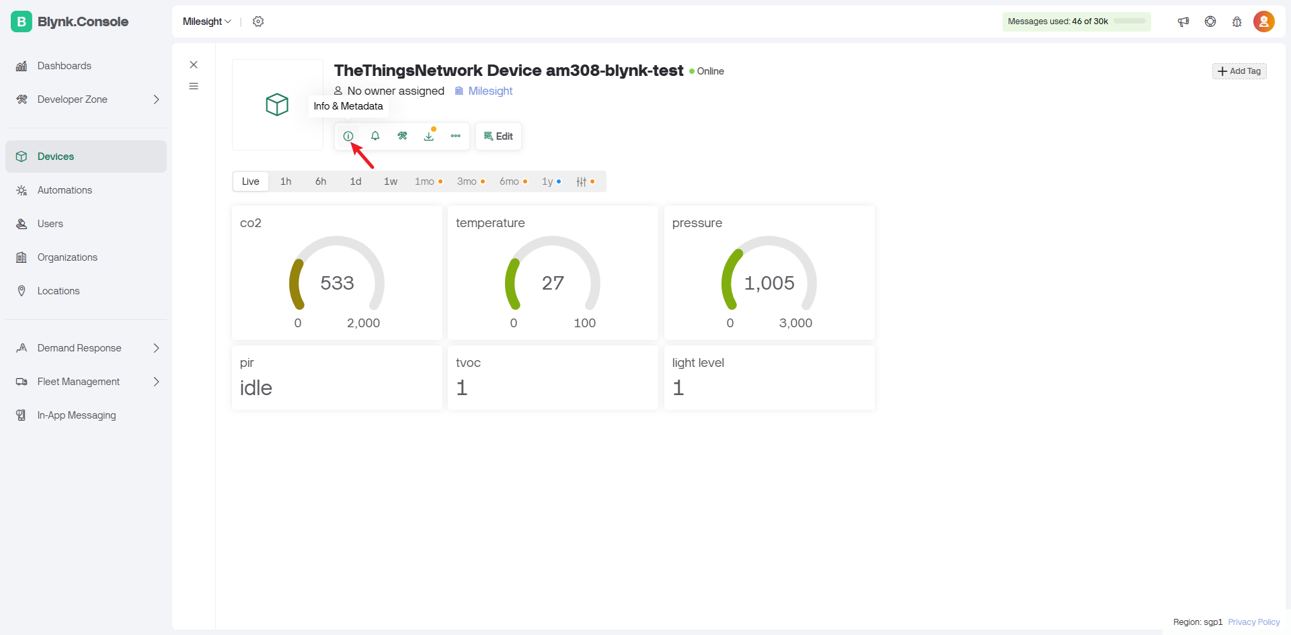
Task: Open Organizations in sidebar
Action: click(x=86, y=257)
